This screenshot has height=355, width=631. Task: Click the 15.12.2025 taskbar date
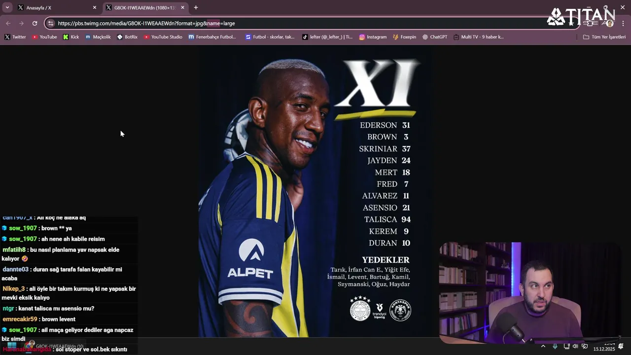click(x=604, y=349)
